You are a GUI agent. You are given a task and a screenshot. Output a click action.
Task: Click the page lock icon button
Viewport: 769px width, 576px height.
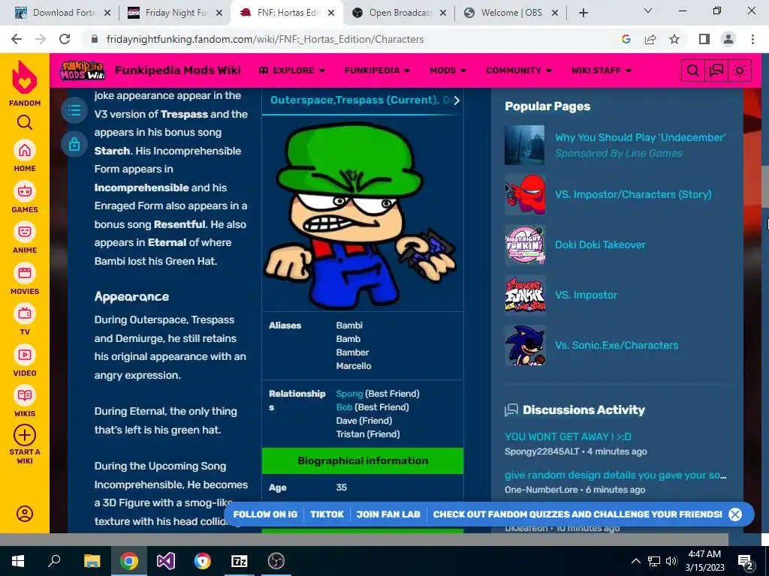tap(74, 144)
